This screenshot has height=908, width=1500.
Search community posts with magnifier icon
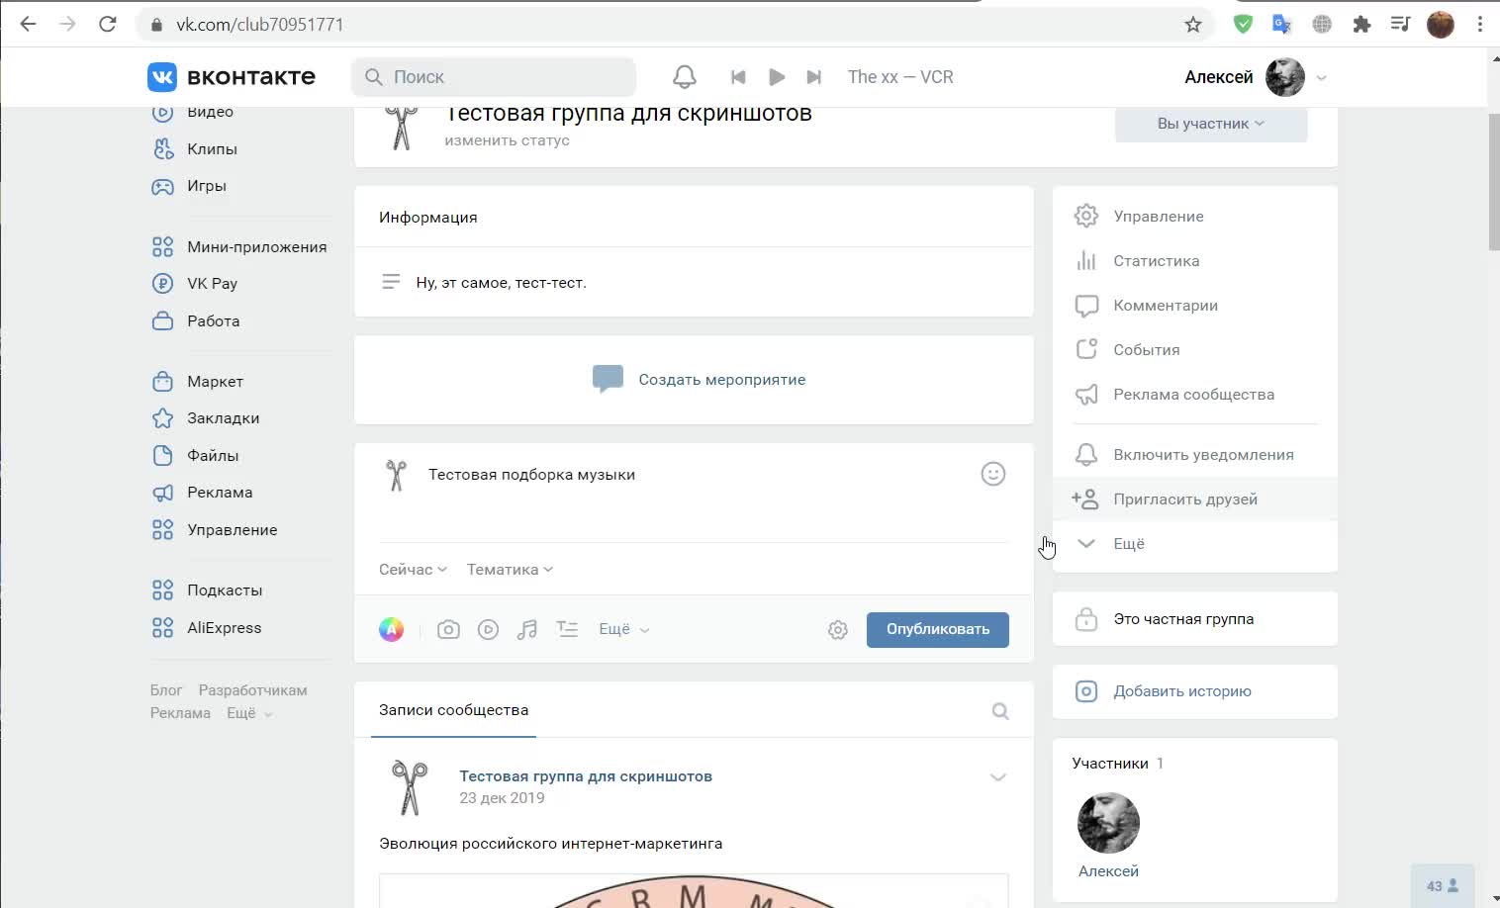[x=1000, y=711]
